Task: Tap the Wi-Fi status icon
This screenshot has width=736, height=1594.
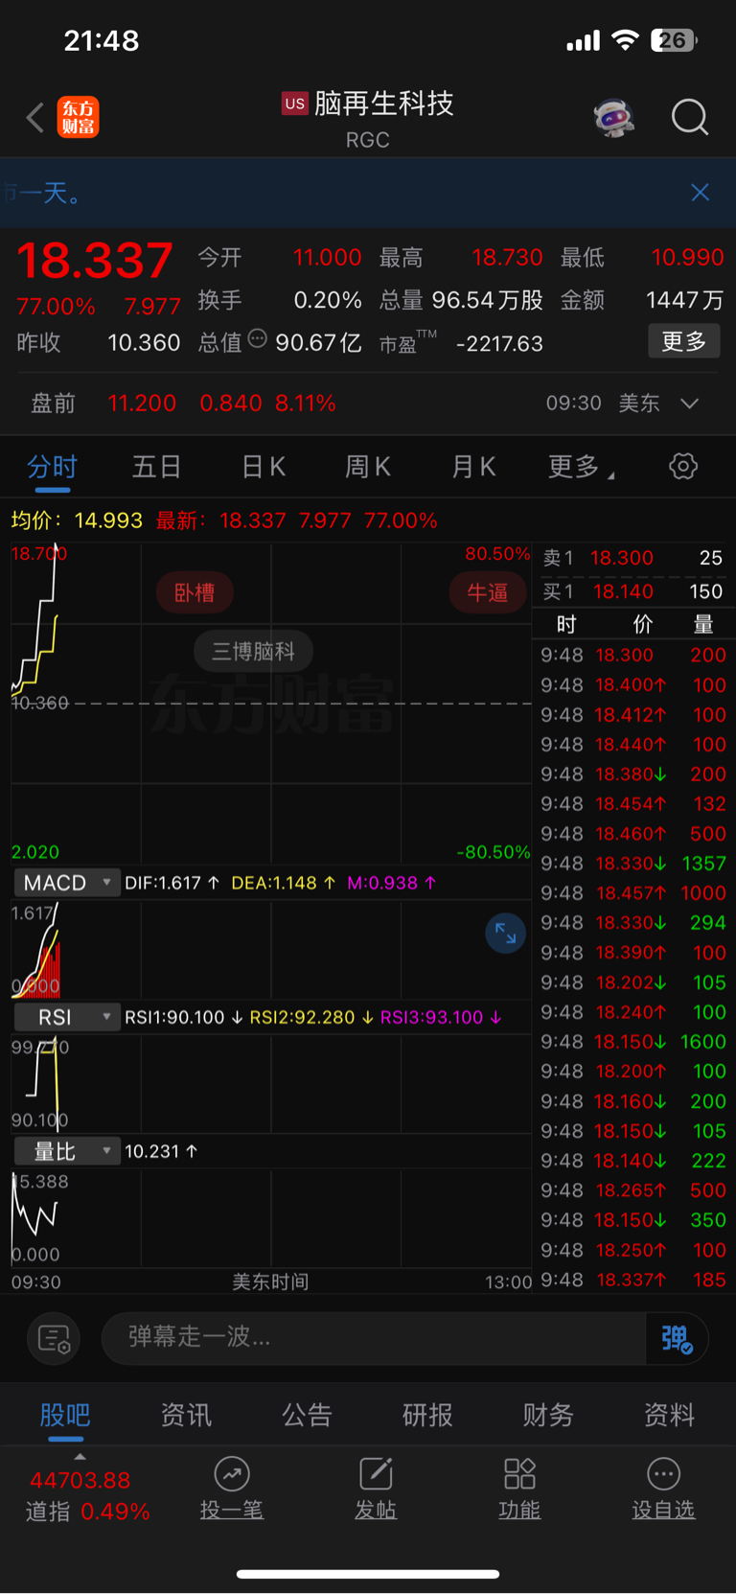Action: pos(625,40)
